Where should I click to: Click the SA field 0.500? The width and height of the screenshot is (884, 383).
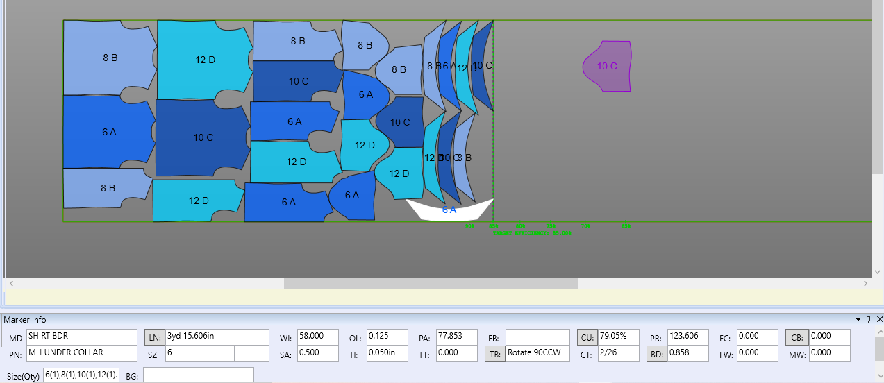(x=318, y=353)
